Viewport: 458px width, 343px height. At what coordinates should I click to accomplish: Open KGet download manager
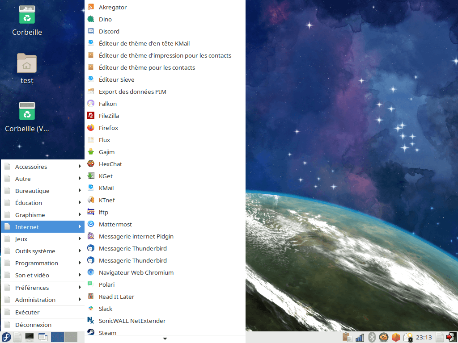pos(165,176)
